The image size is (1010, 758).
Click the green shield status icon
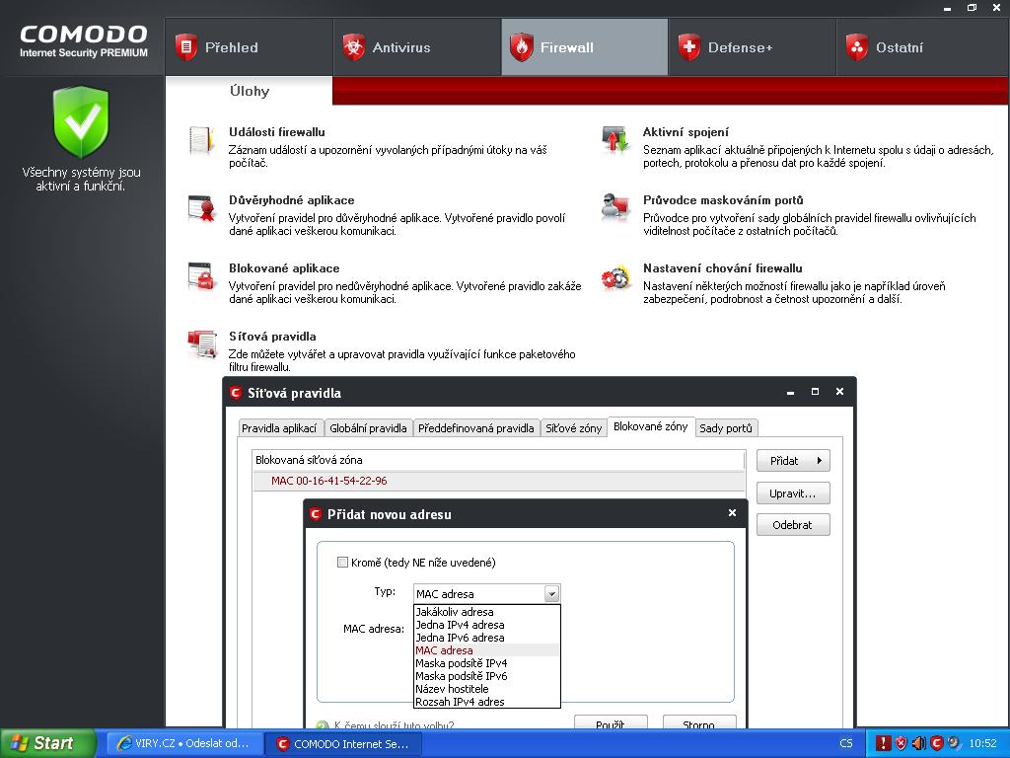point(81,122)
